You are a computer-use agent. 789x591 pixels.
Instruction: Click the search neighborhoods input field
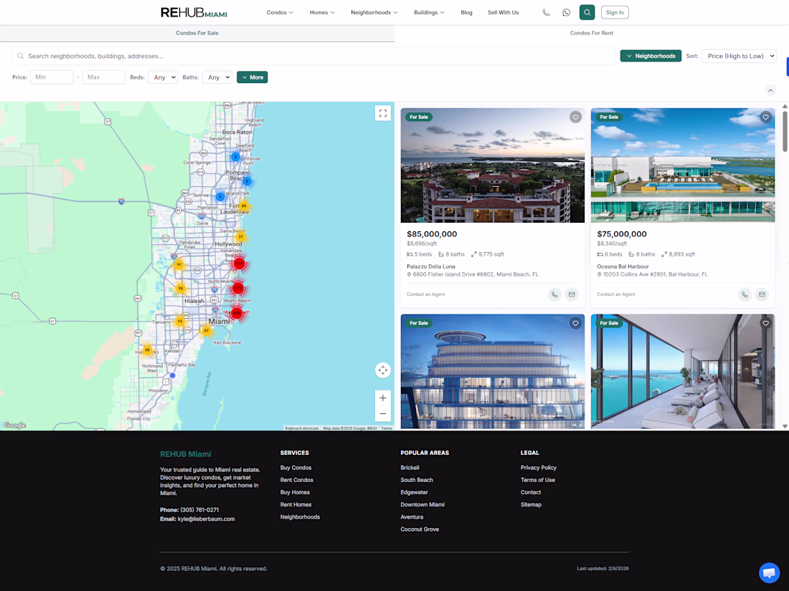click(x=313, y=56)
